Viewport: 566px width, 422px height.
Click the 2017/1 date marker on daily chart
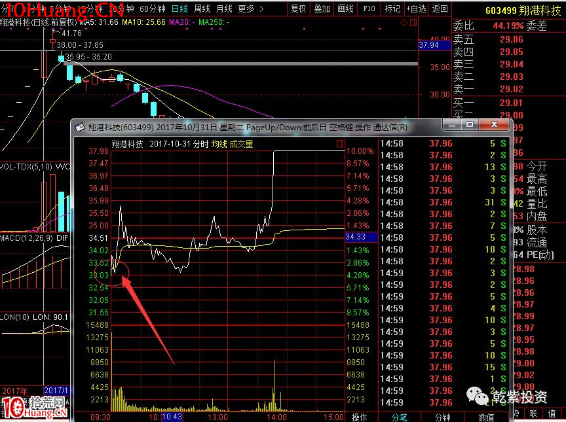[56, 391]
